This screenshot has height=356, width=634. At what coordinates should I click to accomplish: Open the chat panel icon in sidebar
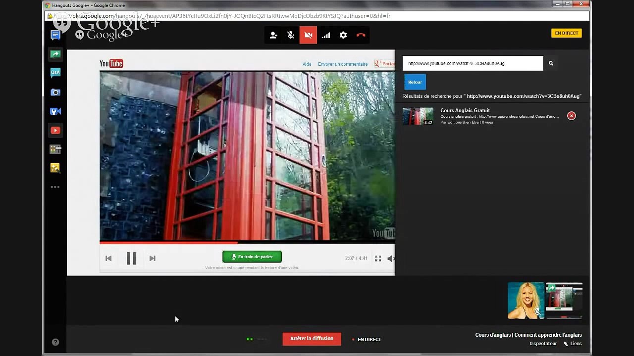55,35
